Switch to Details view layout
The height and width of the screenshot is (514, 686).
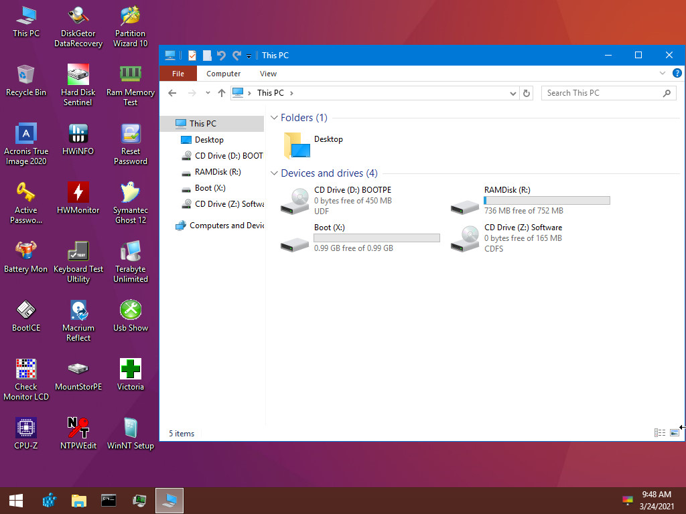coord(660,433)
